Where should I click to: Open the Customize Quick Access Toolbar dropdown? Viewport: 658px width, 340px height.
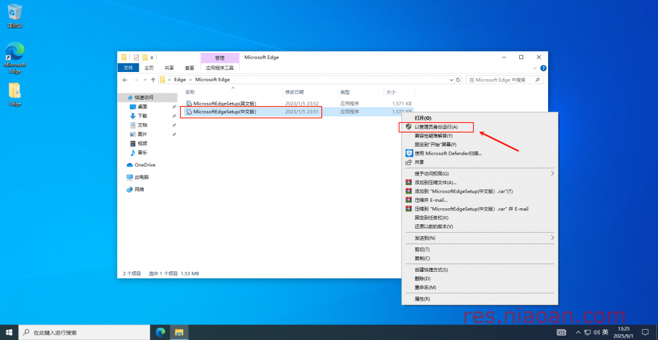click(152, 57)
